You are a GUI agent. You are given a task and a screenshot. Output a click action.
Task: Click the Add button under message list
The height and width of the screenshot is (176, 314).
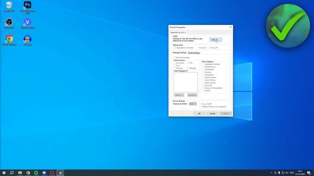click(179, 95)
